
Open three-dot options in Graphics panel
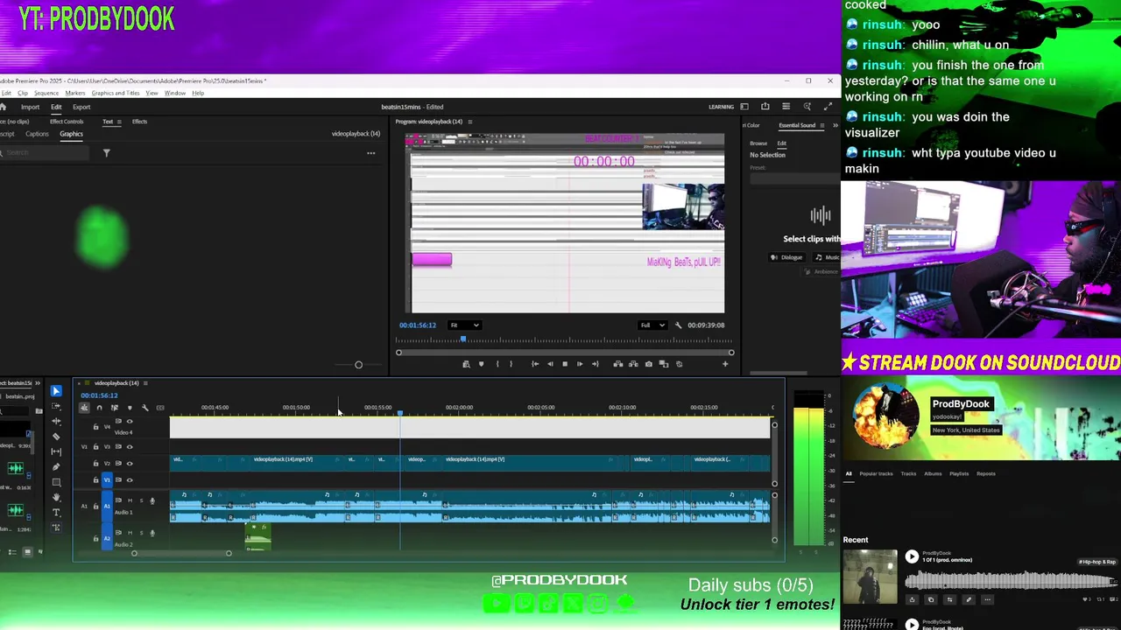[370, 153]
